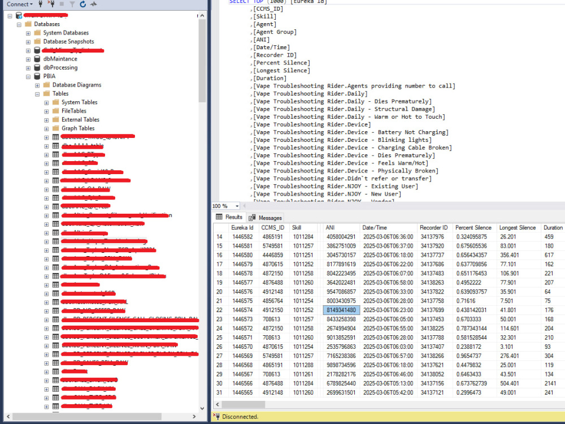This screenshot has width=565, height=424.
Task: Click the Messages tab page icon
Action: [x=252, y=218]
